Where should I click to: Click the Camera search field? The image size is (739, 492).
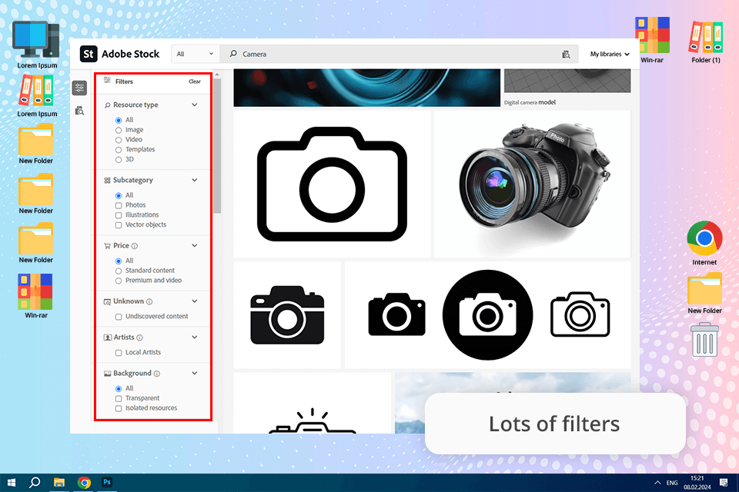coord(400,54)
